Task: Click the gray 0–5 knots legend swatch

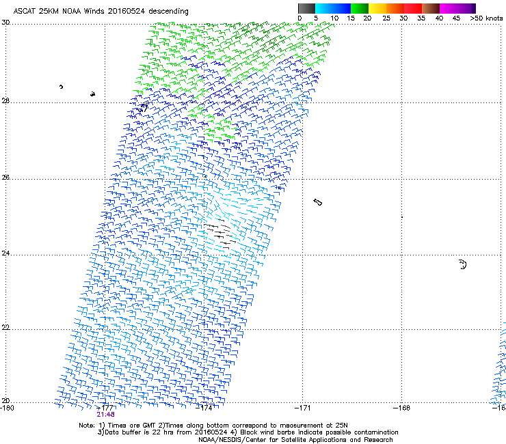Action: (306, 8)
